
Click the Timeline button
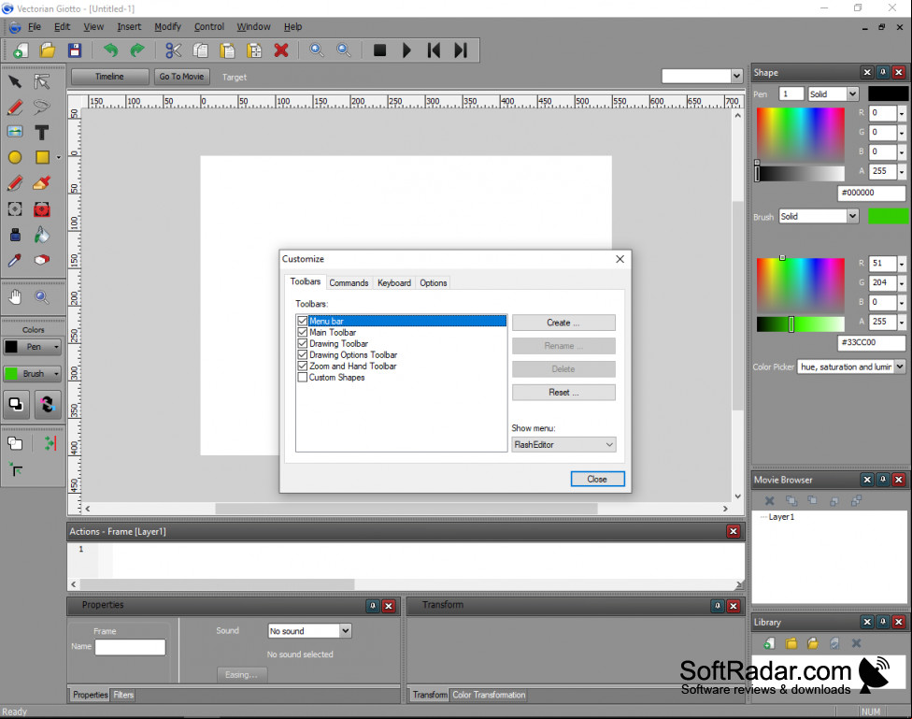point(109,77)
